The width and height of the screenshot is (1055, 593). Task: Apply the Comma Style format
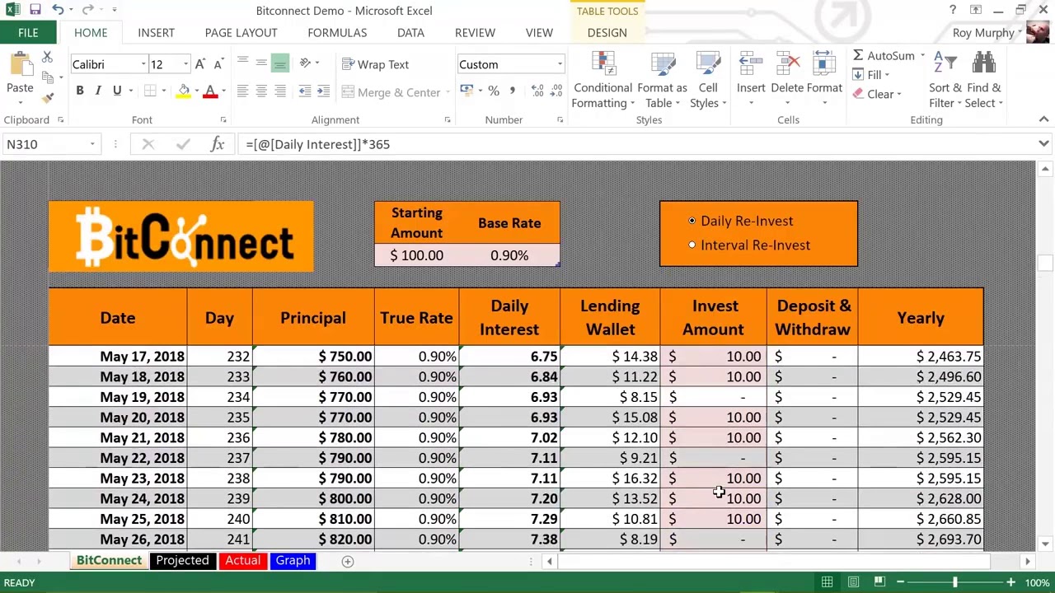click(512, 91)
